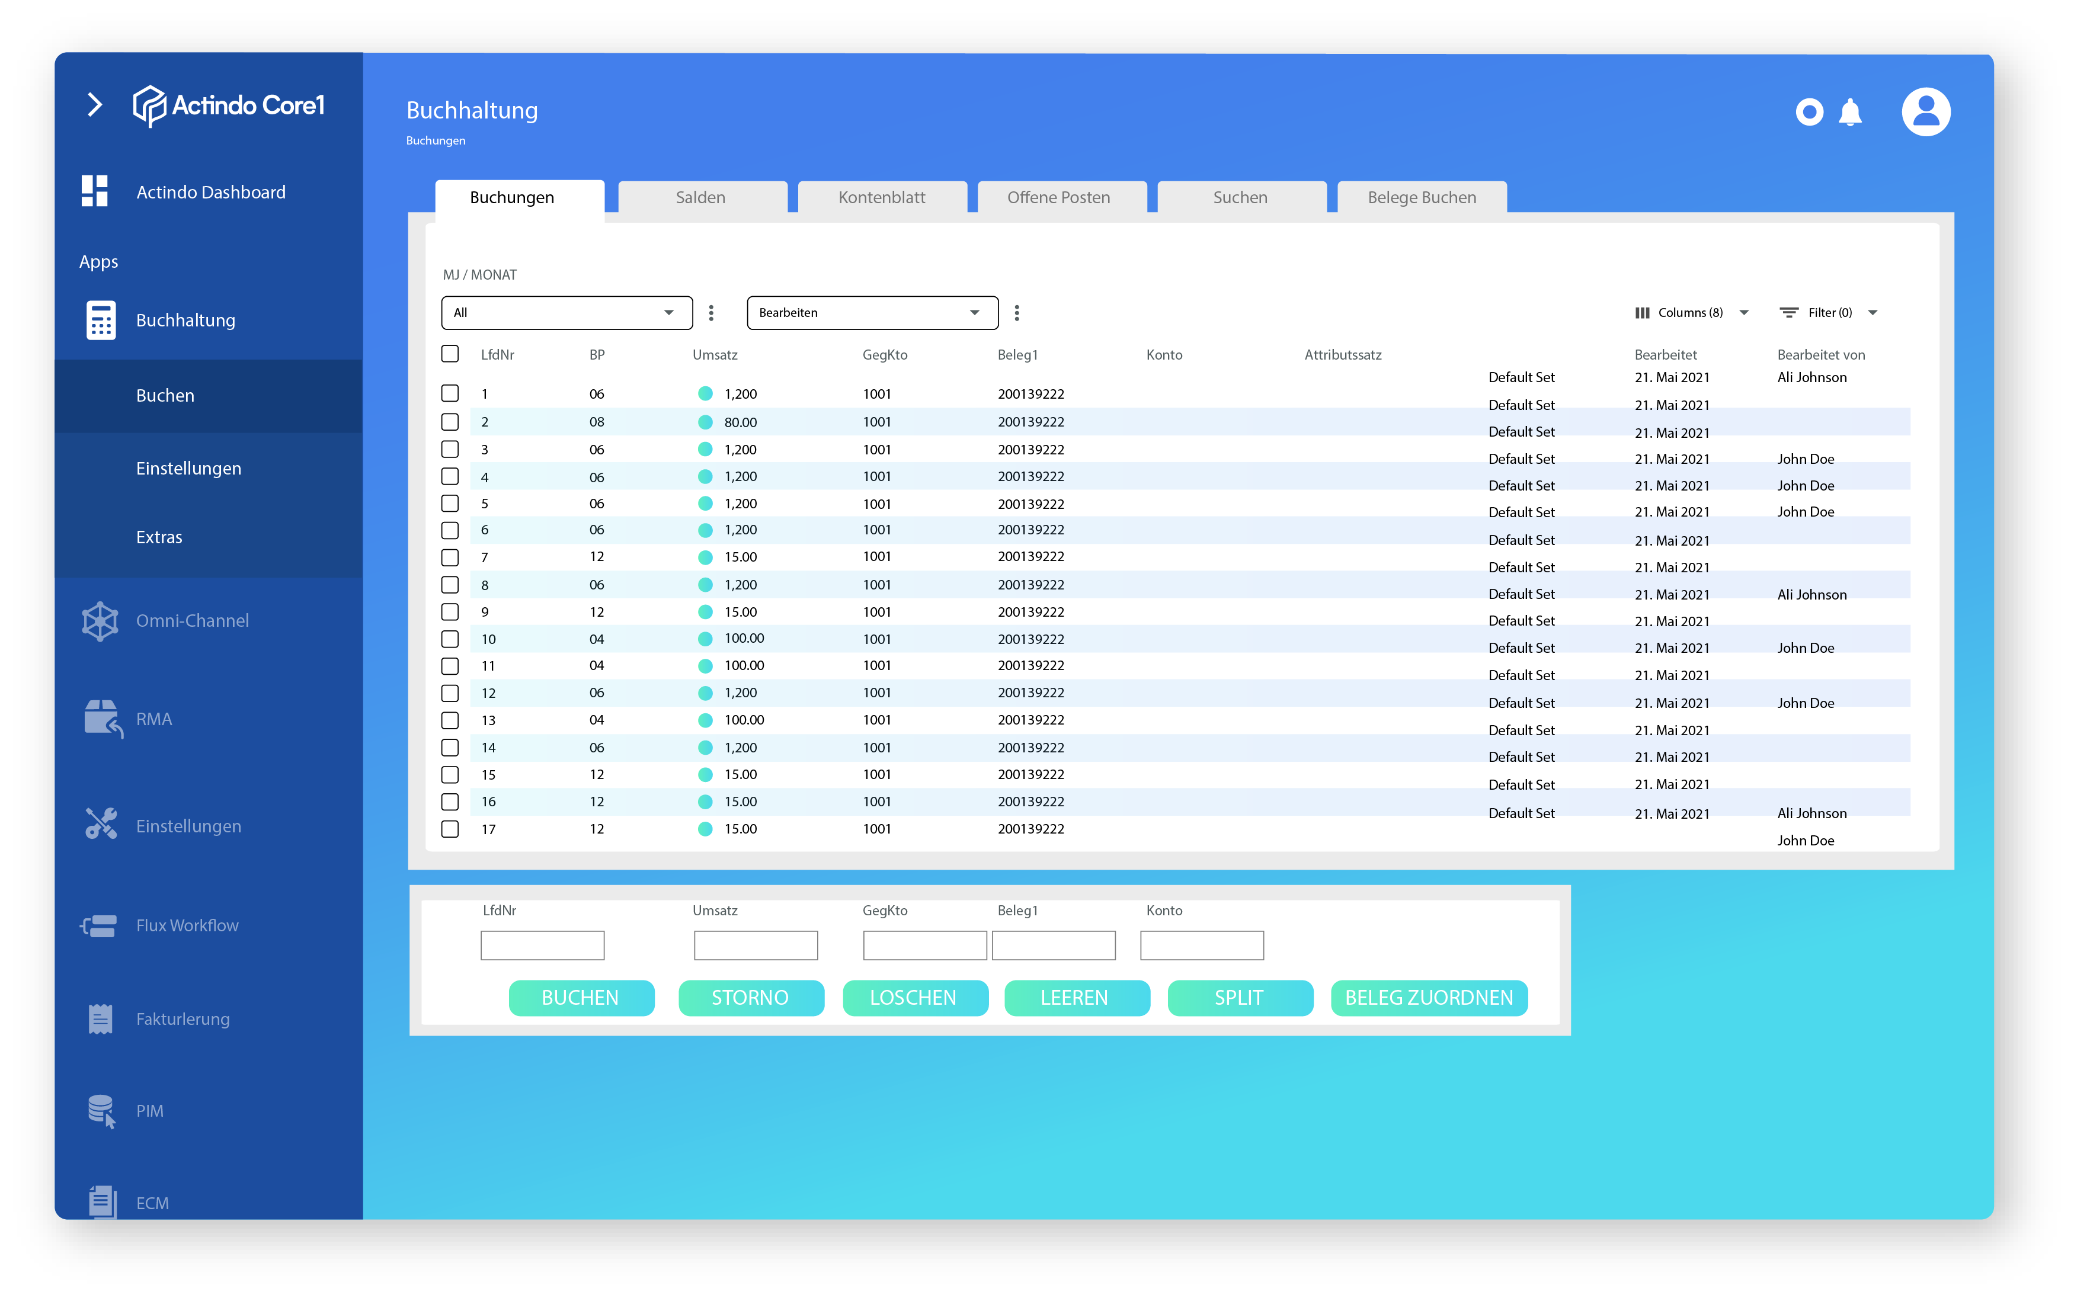The image size is (2074, 1298).
Task: Click the SPLIT button
Action: 1240,998
